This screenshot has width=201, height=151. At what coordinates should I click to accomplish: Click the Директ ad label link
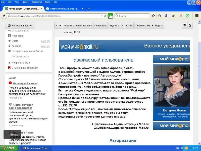[x=12, y=78]
